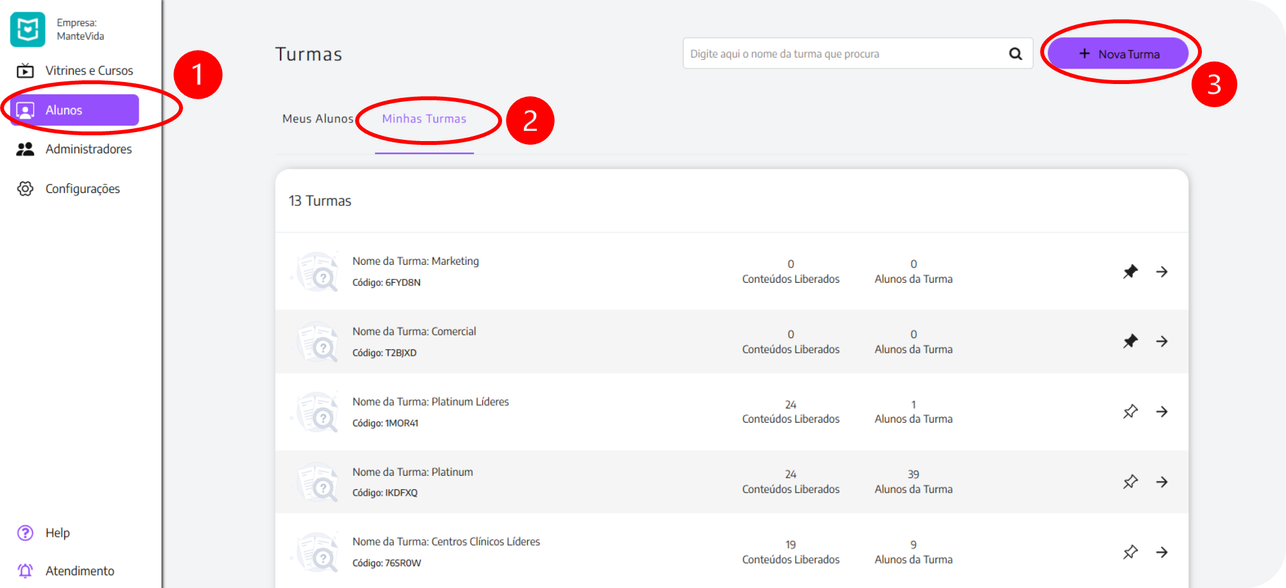1286x588 pixels.
Task: Unpin the Comercial turma
Action: [x=1130, y=341]
